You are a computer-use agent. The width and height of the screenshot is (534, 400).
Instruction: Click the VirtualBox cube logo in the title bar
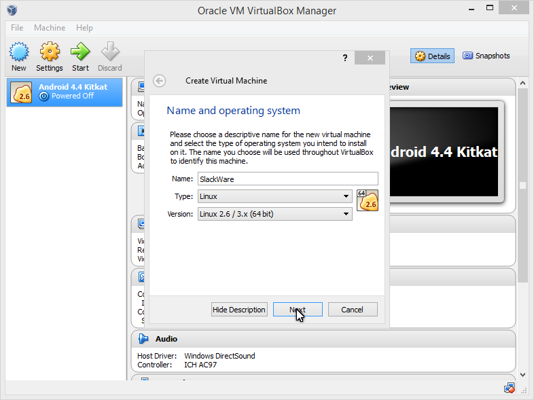coord(12,10)
